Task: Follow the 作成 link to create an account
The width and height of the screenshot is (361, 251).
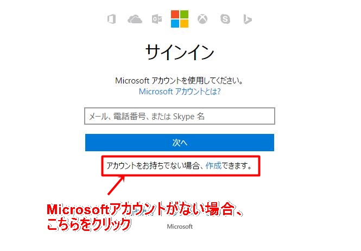Action: point(213,165)
